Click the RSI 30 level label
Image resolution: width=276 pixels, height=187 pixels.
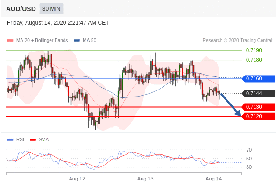pos(249,167)
